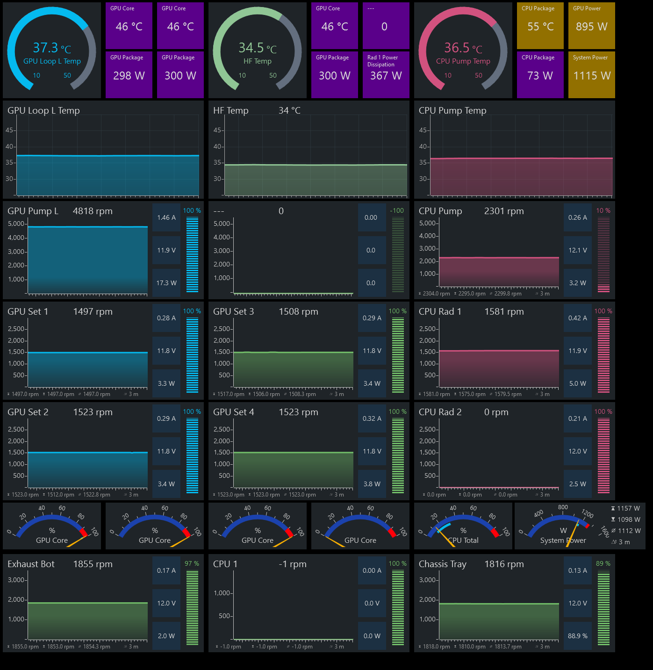Click the CPU Rad 1 rpm history chart
The height and width of the screenshot is (670, 653).
point(499,358)
